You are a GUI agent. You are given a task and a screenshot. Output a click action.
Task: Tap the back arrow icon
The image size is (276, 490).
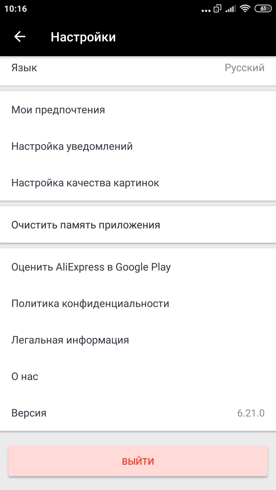[x=20, y=37]
